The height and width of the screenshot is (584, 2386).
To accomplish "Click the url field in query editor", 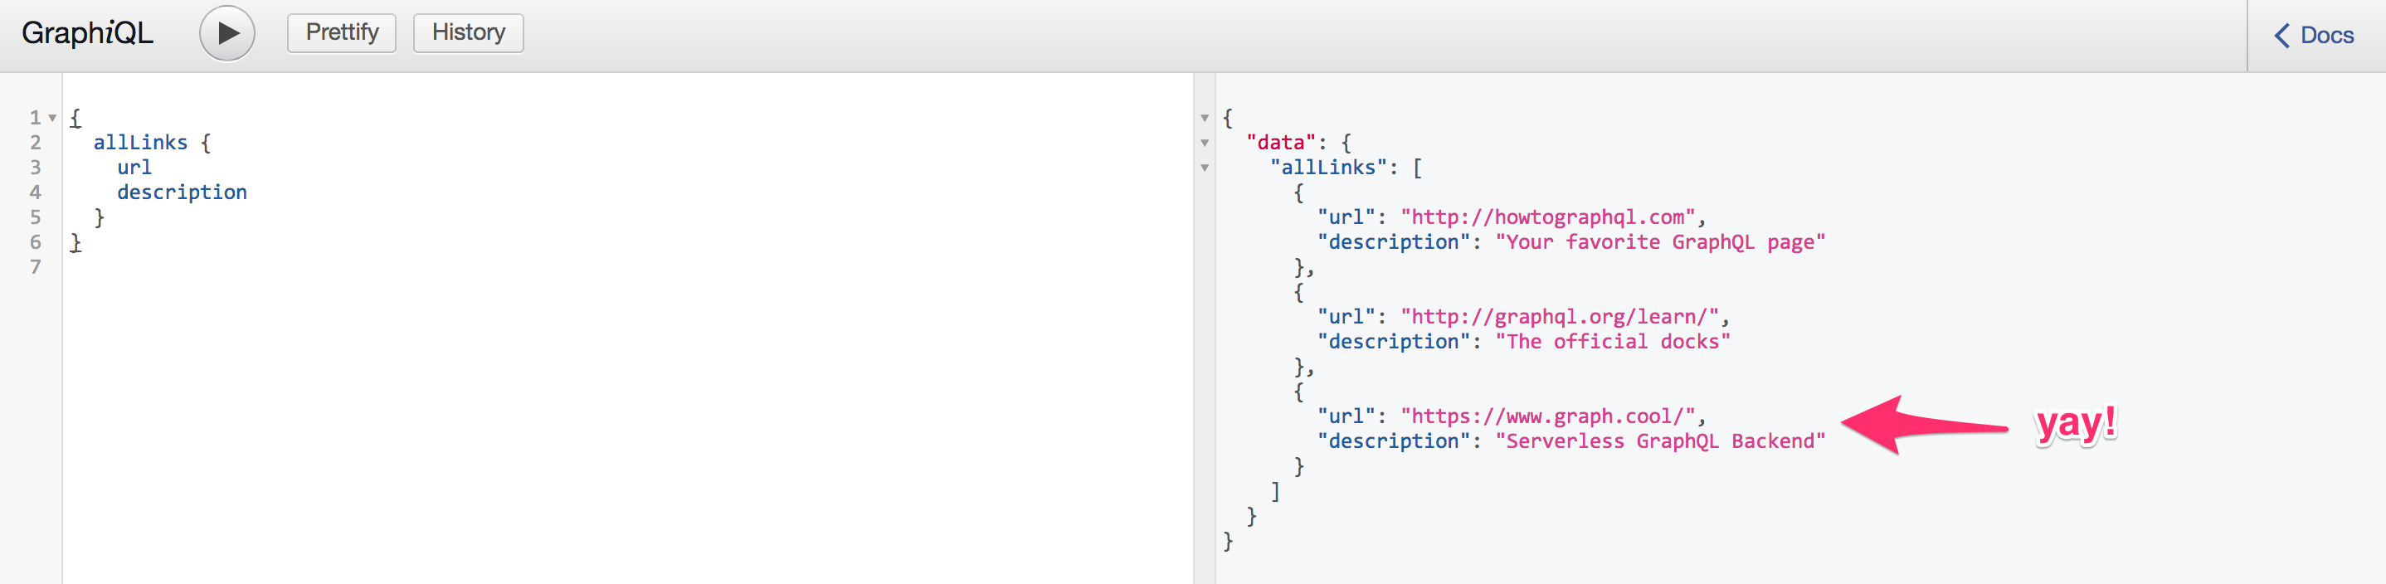I will 134,168.
